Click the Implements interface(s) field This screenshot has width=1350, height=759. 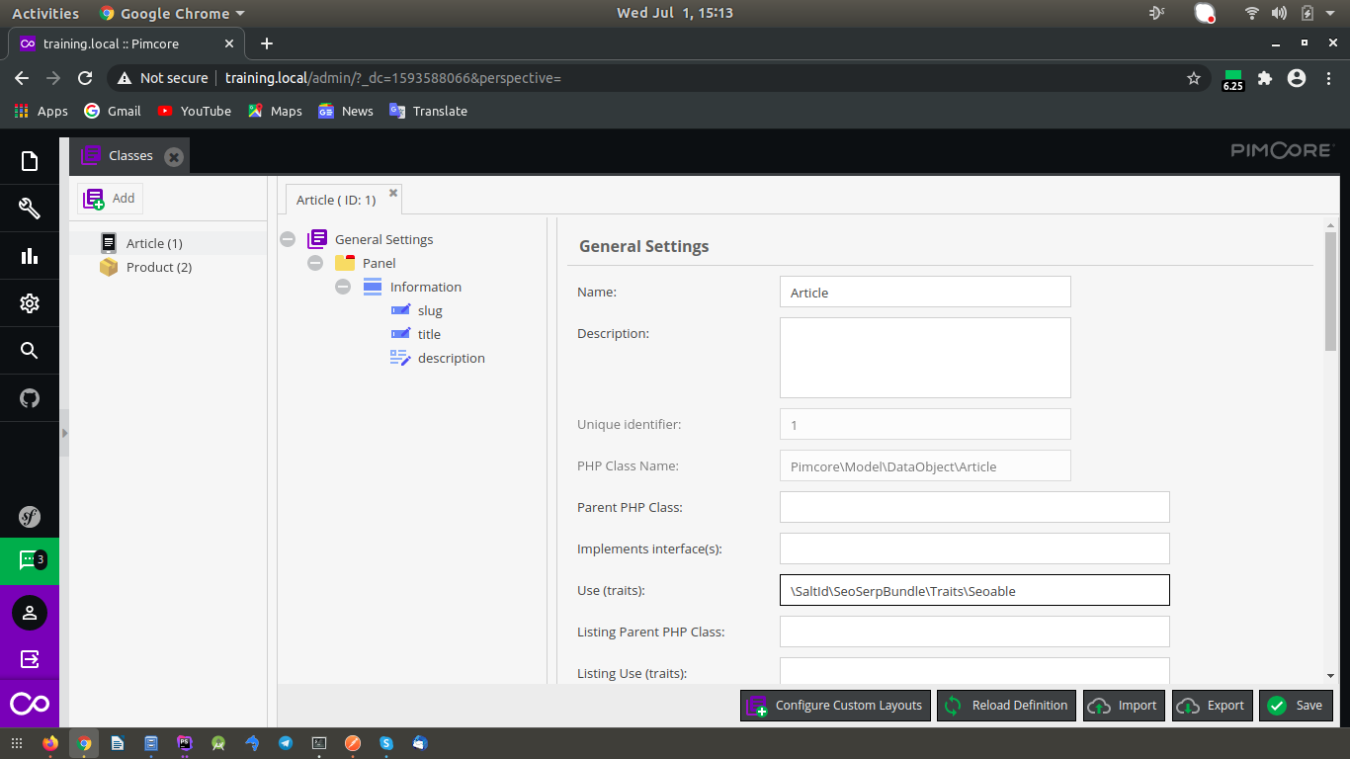coord(974,548)
